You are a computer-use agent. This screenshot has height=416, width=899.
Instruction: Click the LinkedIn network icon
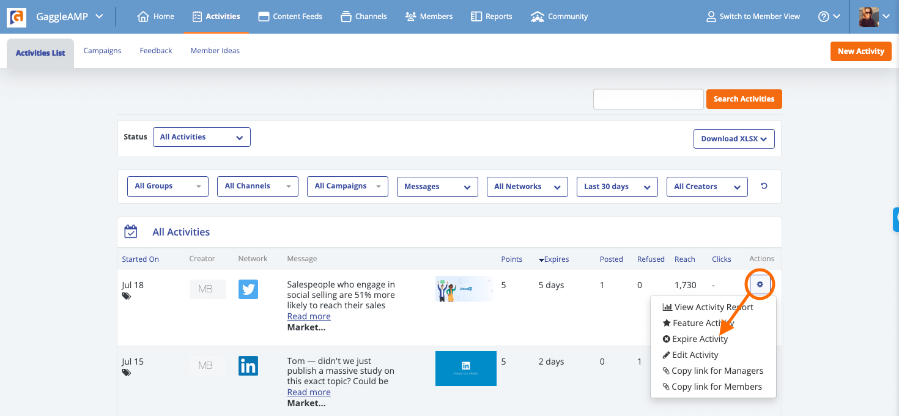pos(248,366)
